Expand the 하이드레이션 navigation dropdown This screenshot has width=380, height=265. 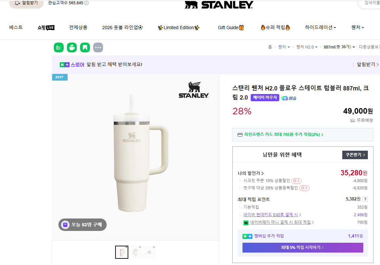pyautogui.click(x=321, y=28)
